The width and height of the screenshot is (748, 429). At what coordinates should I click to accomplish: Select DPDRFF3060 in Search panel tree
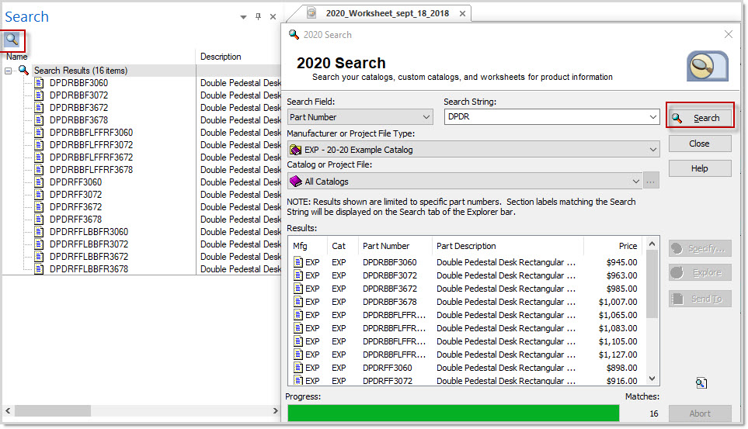[75, 182]
